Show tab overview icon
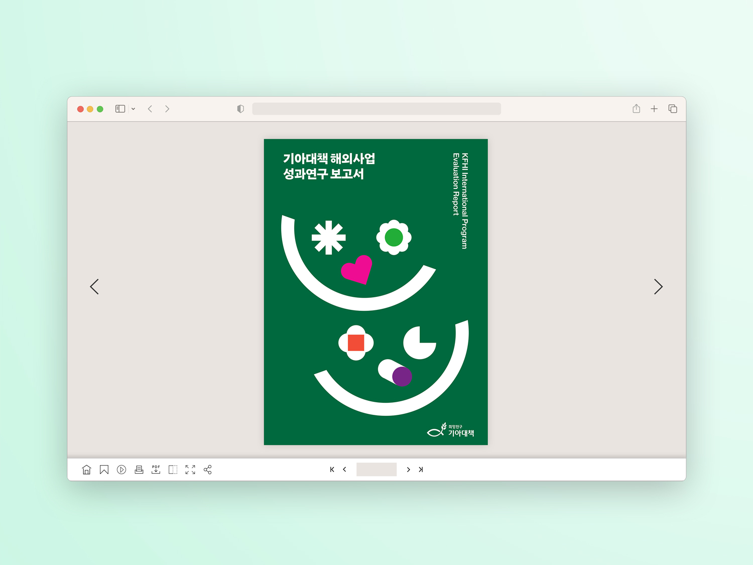This screenshot has width=753, height=565. (x=673, y=109)
